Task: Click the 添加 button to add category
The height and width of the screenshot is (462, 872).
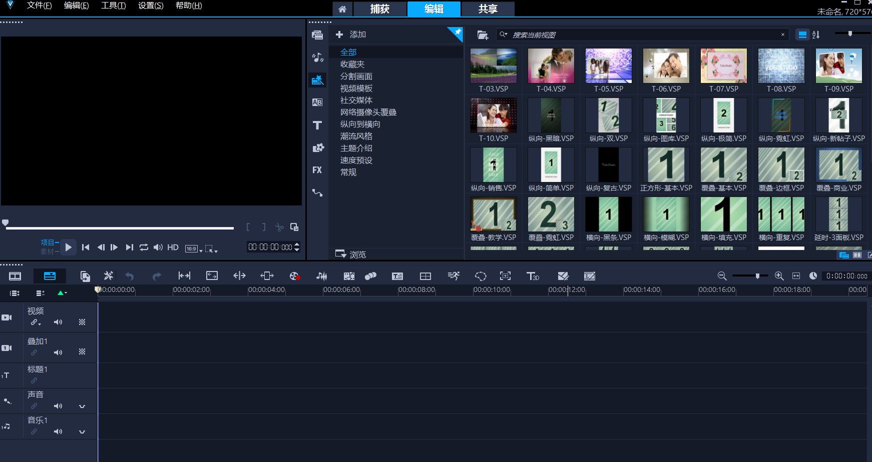Action: pos(351,34)
